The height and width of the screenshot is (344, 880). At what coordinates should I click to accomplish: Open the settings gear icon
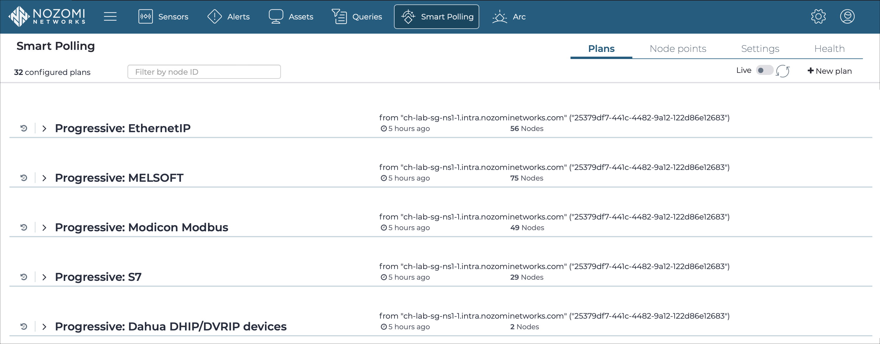pyautogui.click(x=818, y=17)
